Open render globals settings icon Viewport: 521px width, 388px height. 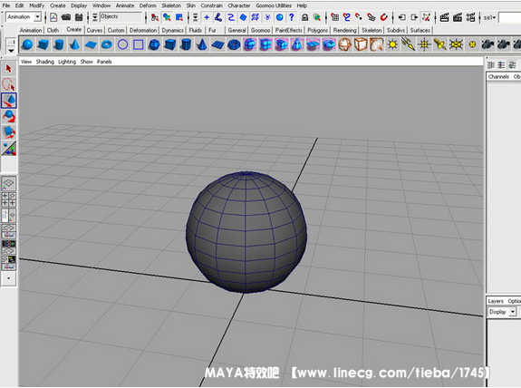pos(470,17)
